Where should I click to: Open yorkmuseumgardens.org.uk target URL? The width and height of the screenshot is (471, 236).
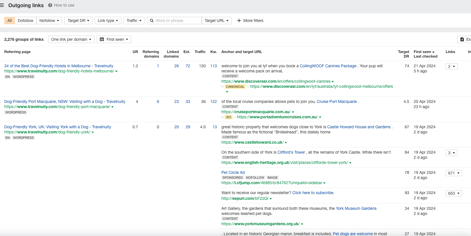(260, 224)
